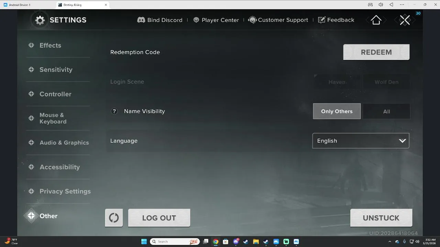Viewport: 440px width, 247px height.
Task: Open the Effects settings tab
Action: tap(58, 45)
